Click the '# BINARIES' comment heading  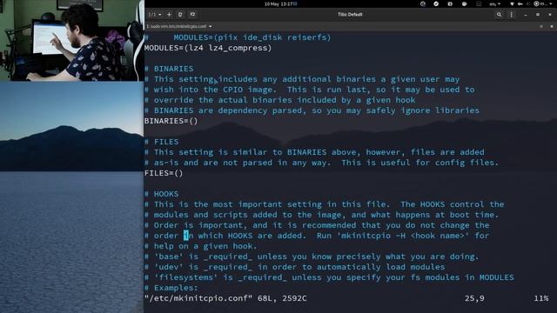pyautogui.click(x=169, y=69)
